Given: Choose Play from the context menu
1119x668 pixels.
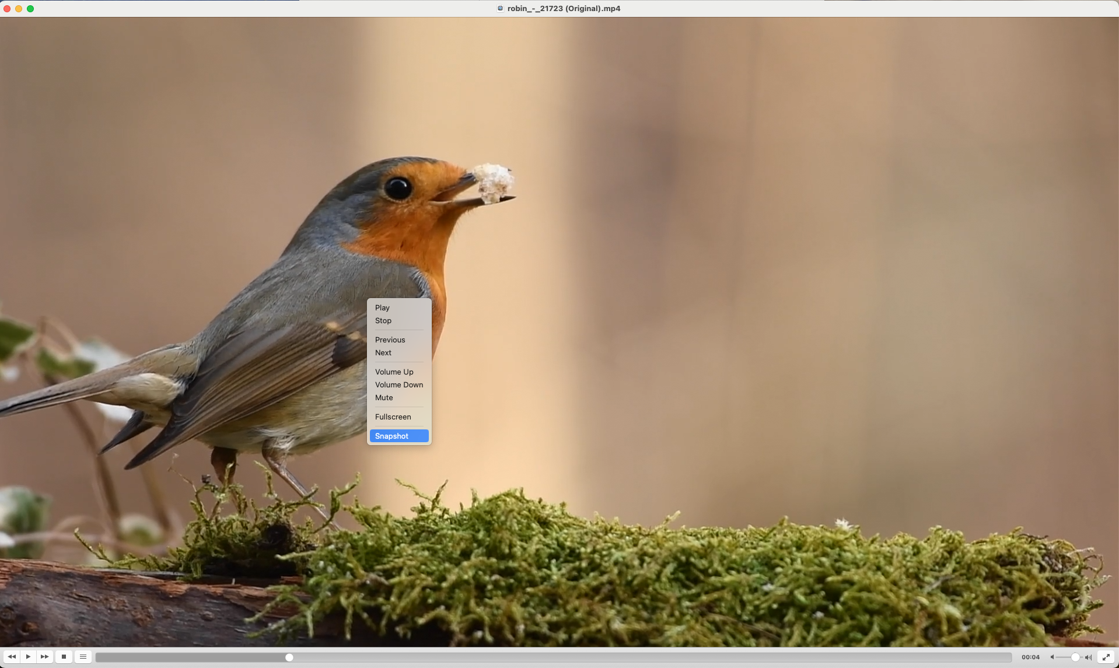Looking at the screenshot, I should (x=382, y=307).
